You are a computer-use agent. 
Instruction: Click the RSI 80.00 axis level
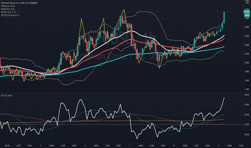coord(247,95)
